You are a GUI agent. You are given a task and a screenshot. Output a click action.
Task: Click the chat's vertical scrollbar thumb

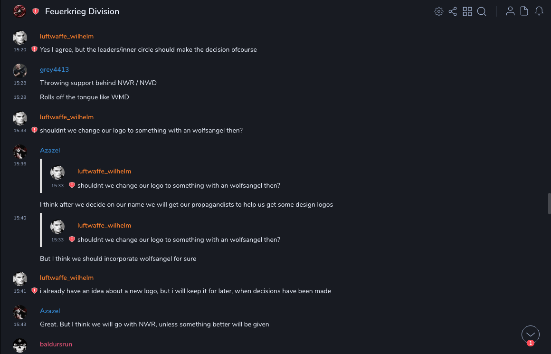[x=549, y=203]
